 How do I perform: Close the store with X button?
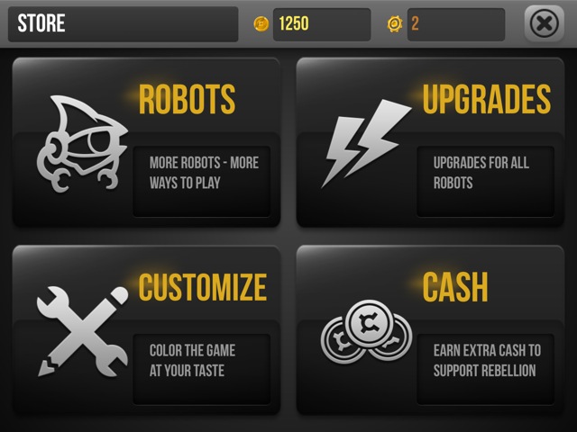[545, 24]
